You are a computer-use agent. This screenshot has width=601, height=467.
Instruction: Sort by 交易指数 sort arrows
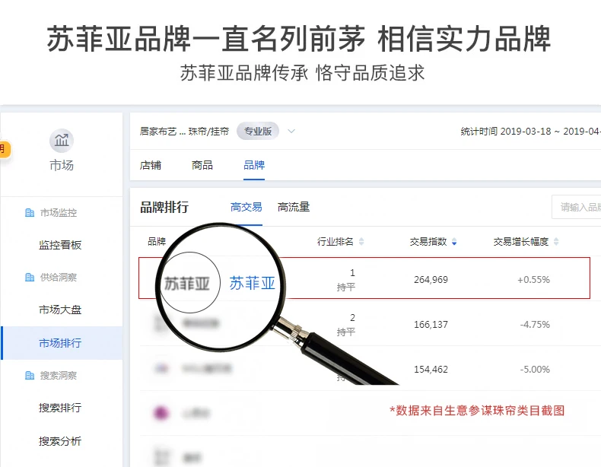454,241
